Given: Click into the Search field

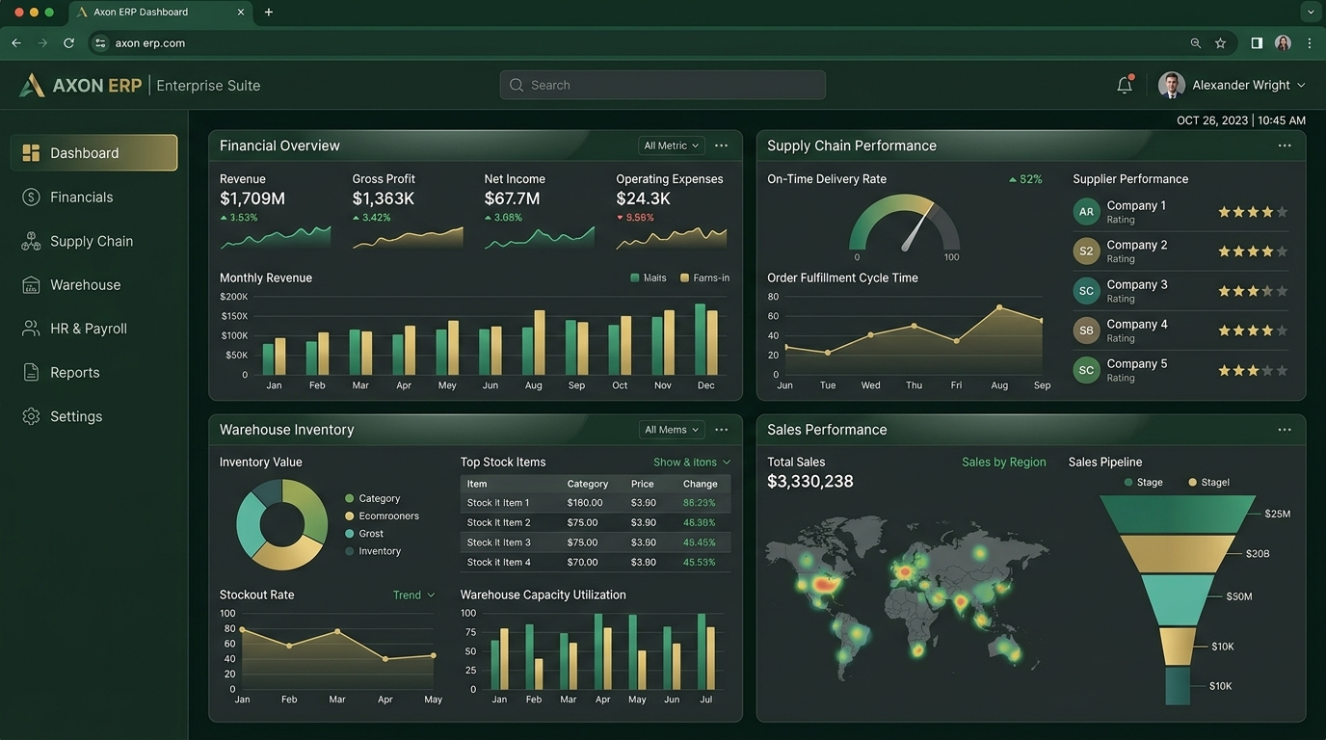Looking at the screenshot, I should [x=663, y=85].
